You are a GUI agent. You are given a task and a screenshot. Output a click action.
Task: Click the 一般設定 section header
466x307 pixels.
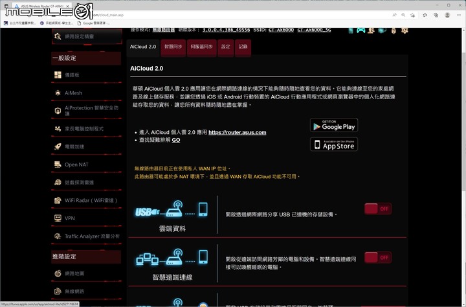pyautogui.click(x=86, y=58)
